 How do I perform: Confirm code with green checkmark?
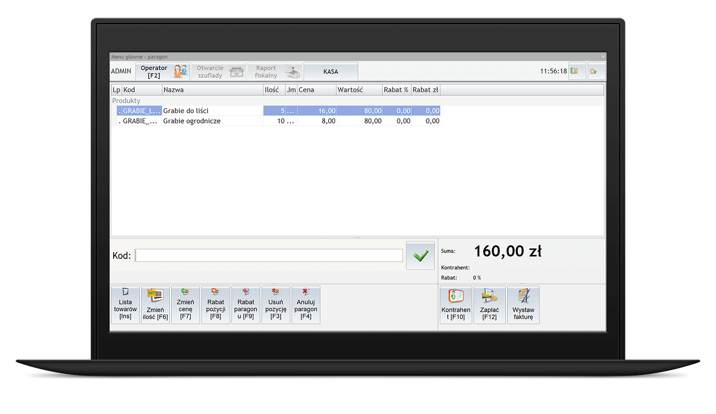420,255
